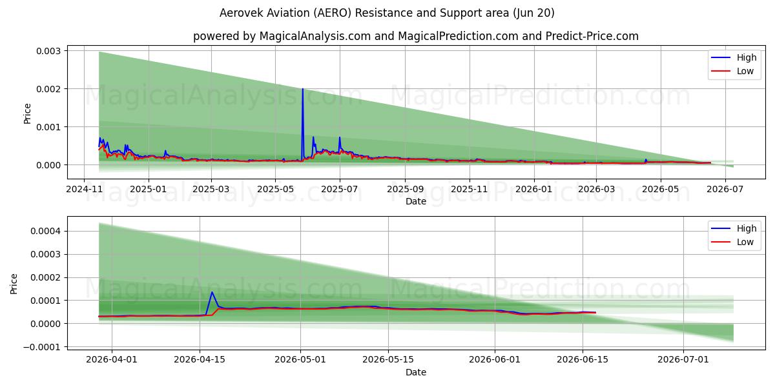Image resolution: width=775 pixels, height=387 pixels.
Task: Click the 'Date' axis title under the top chart
Action: (416, 201)
